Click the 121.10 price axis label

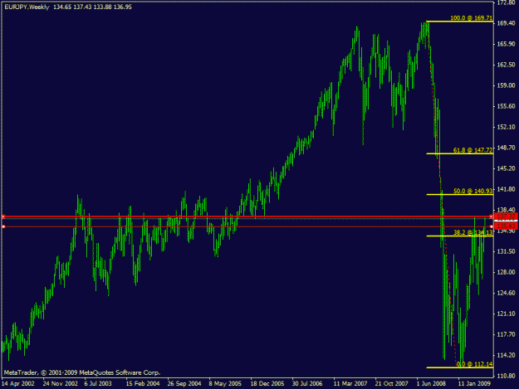coord(506,314)
